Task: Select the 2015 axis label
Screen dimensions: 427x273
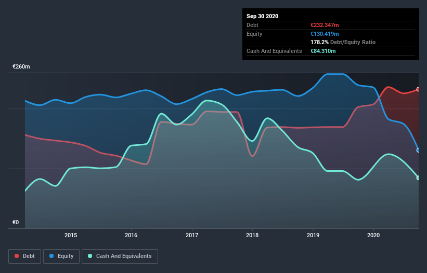Action: point(71,235)
